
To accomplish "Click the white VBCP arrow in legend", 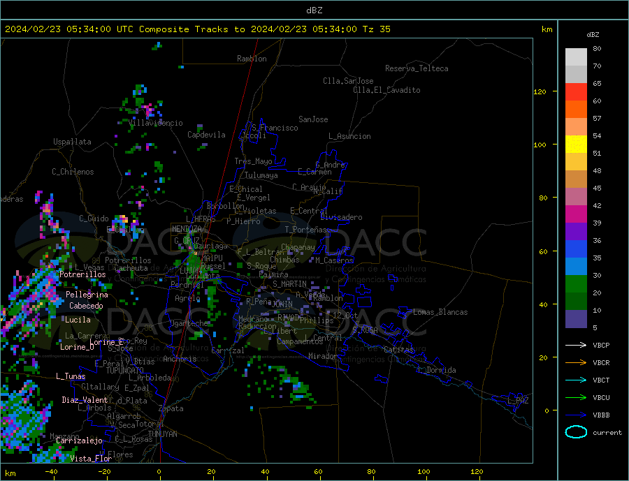I will (x=576, y=345).
